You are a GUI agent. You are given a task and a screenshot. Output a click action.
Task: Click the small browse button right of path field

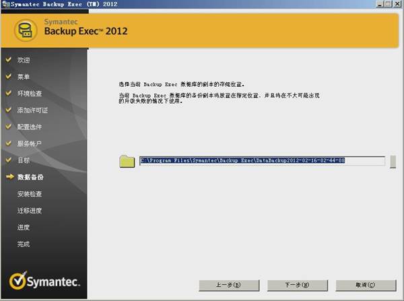click(393, 161)
